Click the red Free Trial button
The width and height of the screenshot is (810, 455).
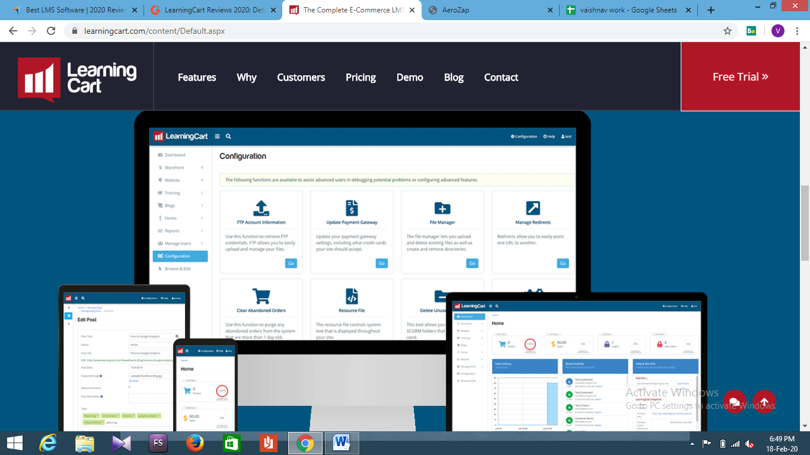point(741,76)
